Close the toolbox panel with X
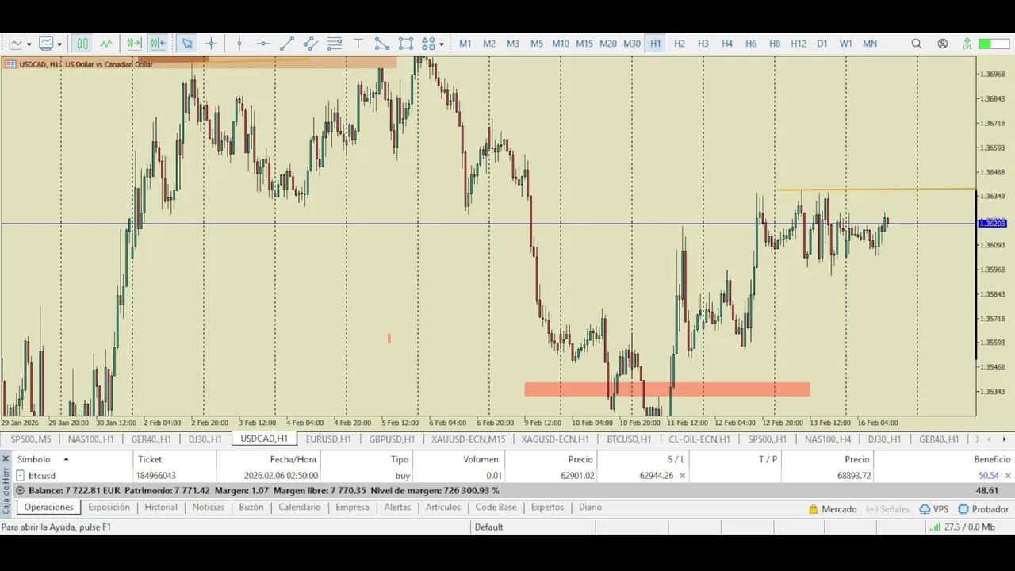Screen dimensions: 1015x571 coord(6,459)
